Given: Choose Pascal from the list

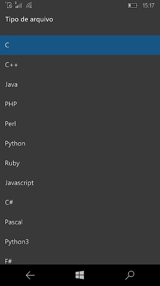Looking at the screenshot, I should (80, 222).
